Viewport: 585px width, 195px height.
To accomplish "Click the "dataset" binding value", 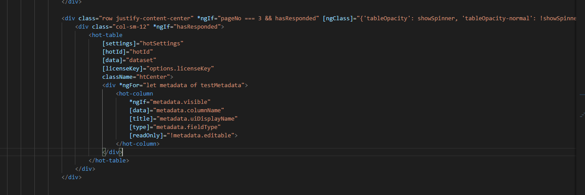I will tap(141, 60).
